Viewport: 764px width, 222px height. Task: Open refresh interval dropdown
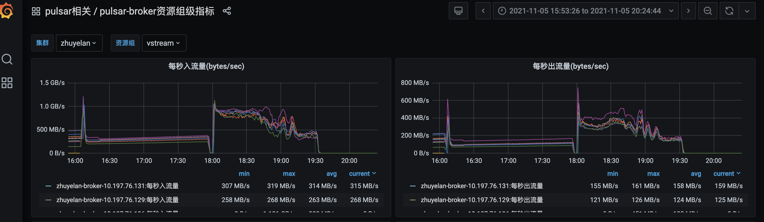click(x=747, y=11)
